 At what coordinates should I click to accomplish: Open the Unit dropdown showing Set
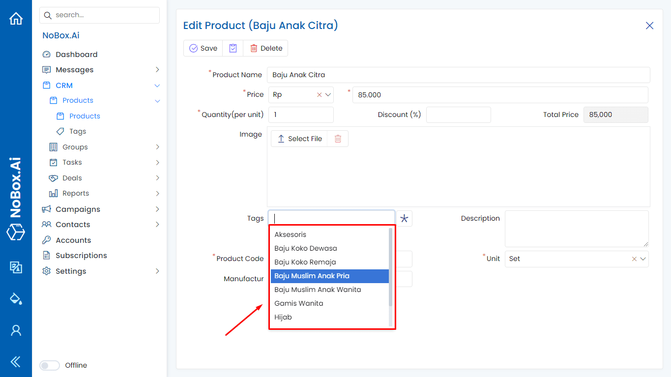click(643, 259)
